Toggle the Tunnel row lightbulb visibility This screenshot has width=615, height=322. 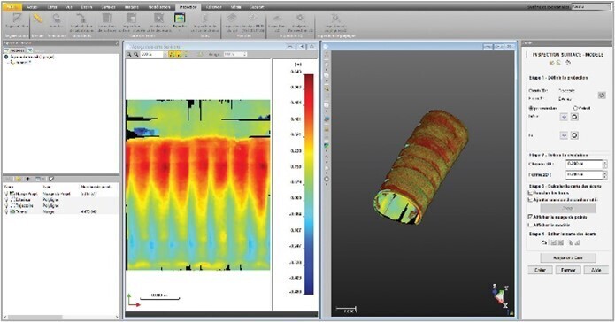pyautogui.click(x=6, y=211)
